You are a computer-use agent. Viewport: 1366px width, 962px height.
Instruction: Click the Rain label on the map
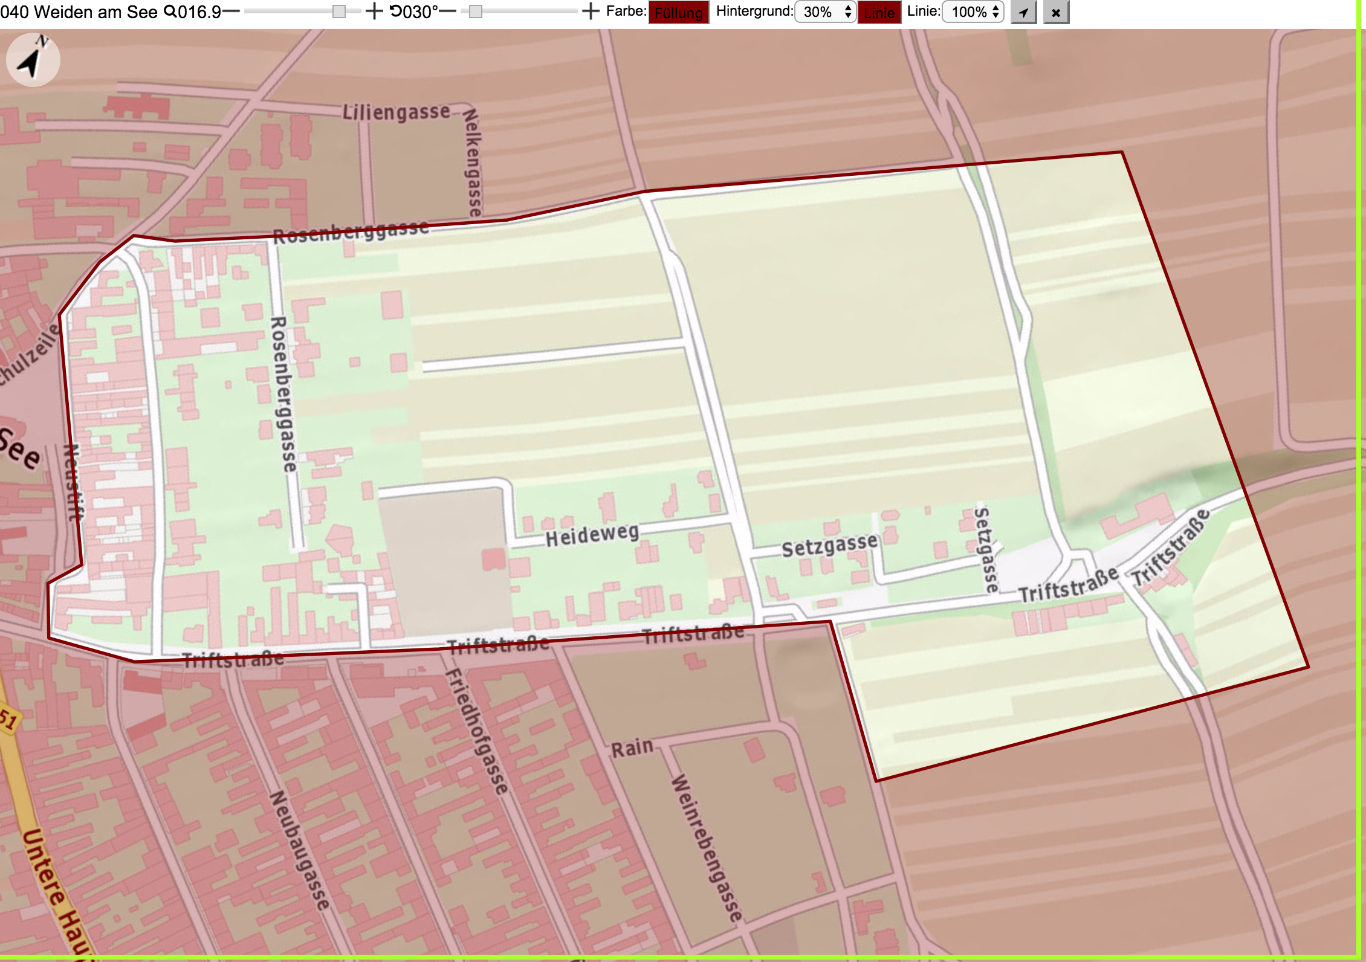[x=632, y=749]
